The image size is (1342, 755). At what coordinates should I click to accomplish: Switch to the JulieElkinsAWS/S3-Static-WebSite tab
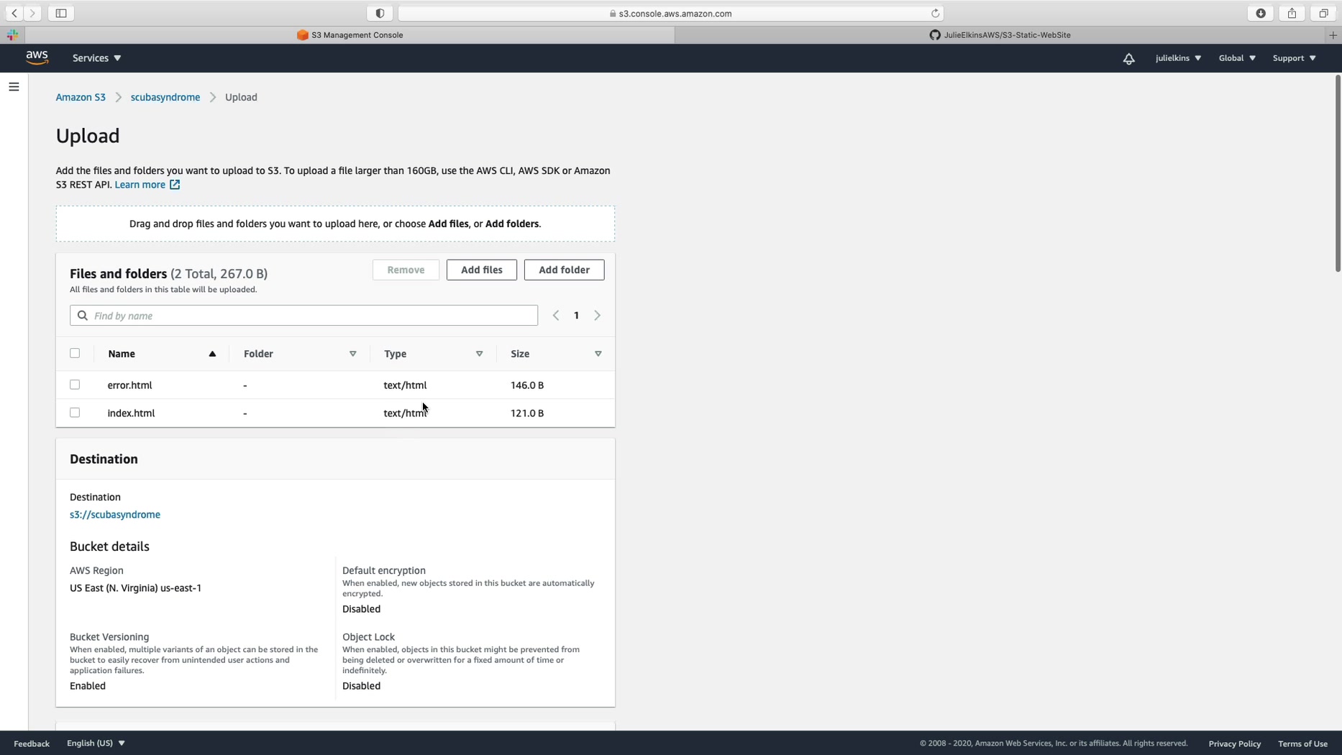[1000, 35]
